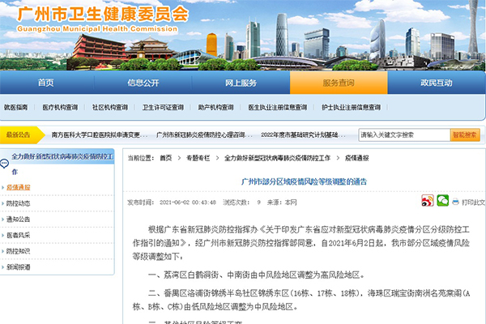
Task: Select 疫情通报 in the left sidebar
Action: (19, 187)
